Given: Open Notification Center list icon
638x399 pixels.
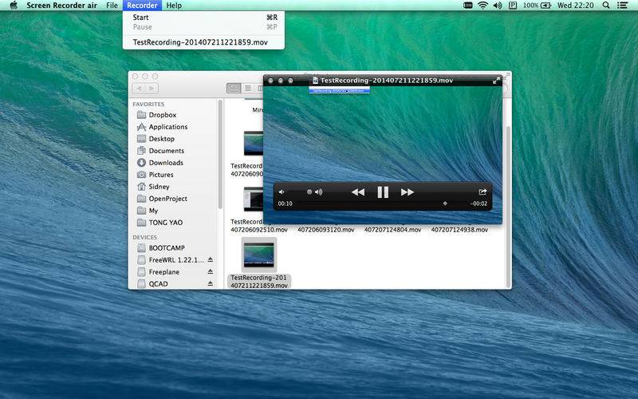Looking at the screenshot, I should coord(622,6).
